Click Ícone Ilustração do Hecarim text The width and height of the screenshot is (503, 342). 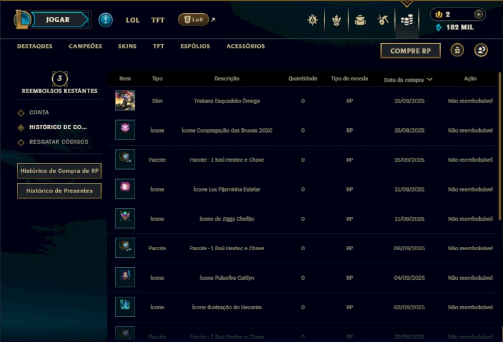click(227, 307)
